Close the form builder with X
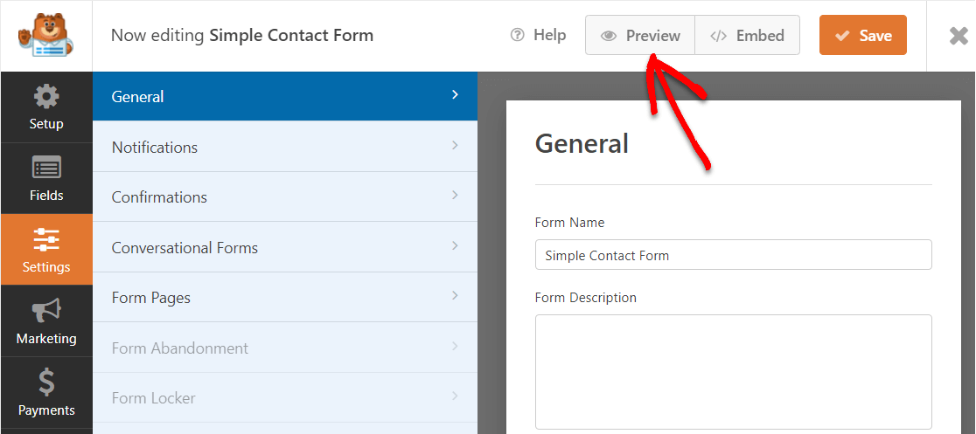The height and width of the screenshot is (434, 976). click(x=959, y=36)
